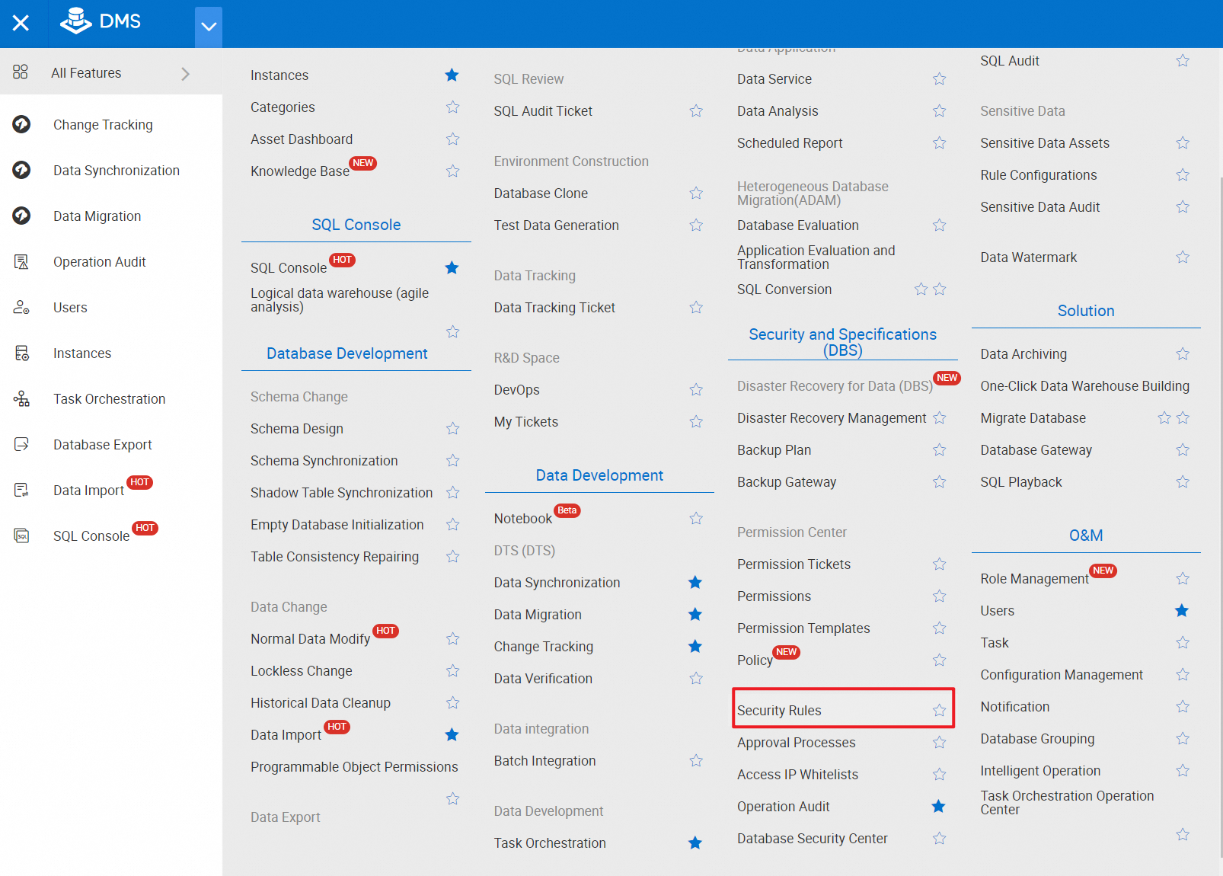
Task: Click the Users icon in the sidebar
Action: tap(22, 307)
